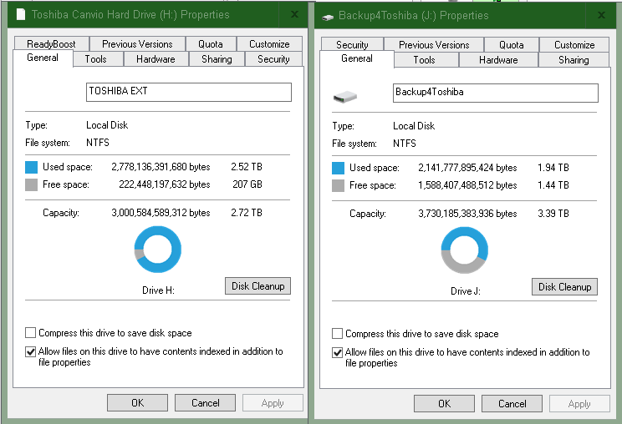This screenshot has height=424, width=622.
Task: Click used space value 2,778,136,391,680 bytes
Action: [x=161, y=167]
